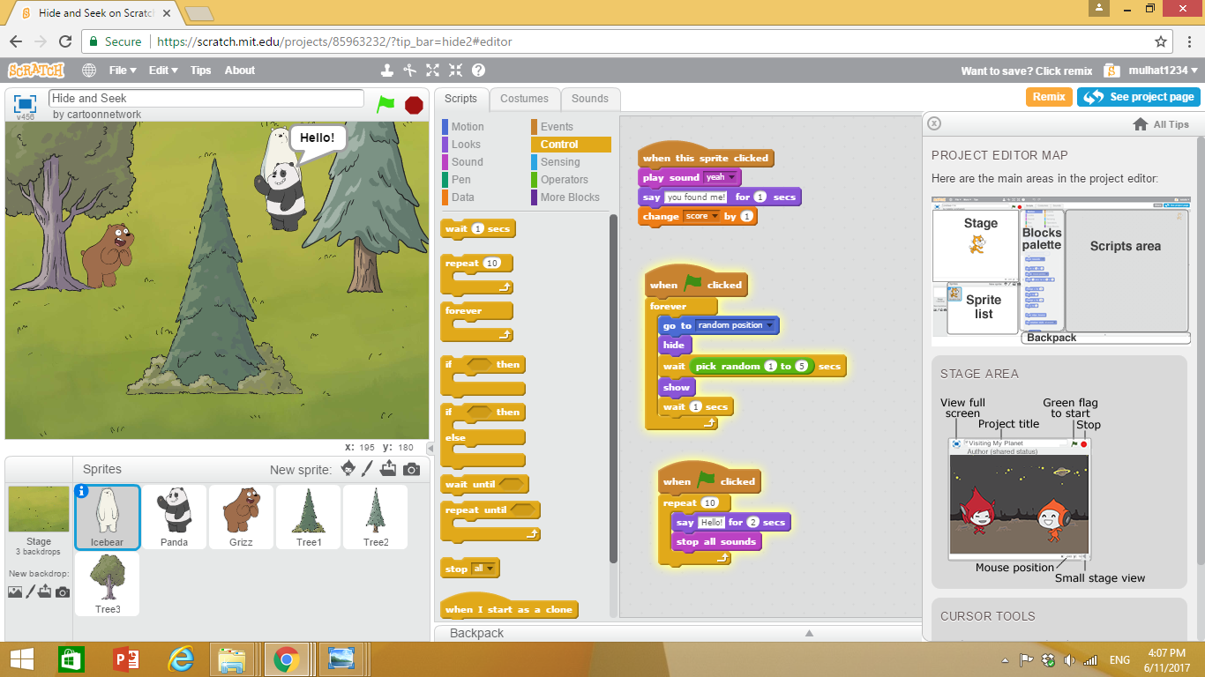Switch to the Costumes tab
This screenshot has width=1205, height=677.
tap(524, 99)
